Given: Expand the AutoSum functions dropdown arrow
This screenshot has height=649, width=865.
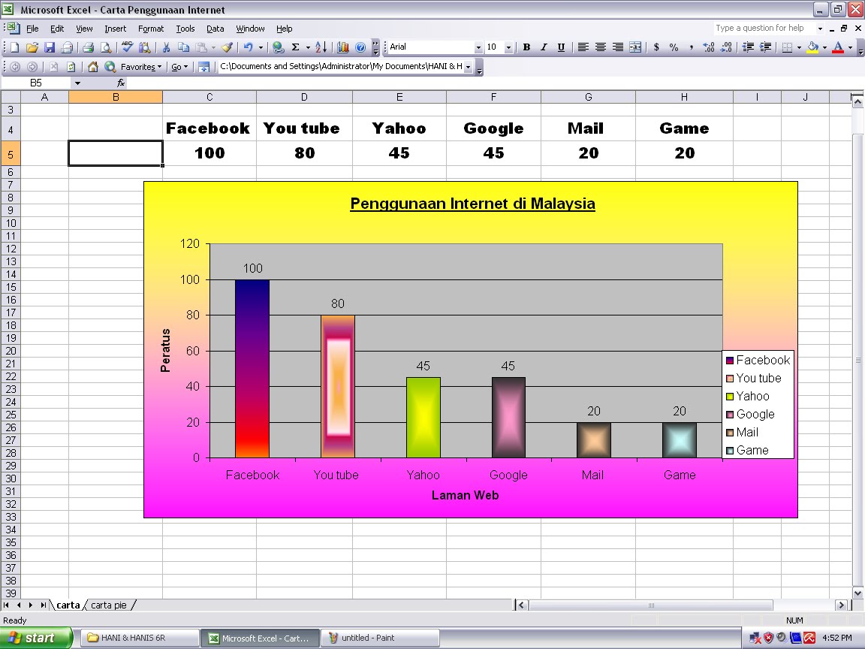Looking at the screenshot, I should pyautogui.click(x=308, y=47).
